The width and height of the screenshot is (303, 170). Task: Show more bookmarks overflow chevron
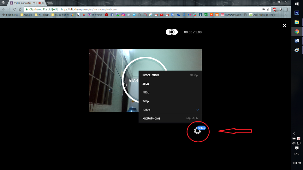[285, 15]
